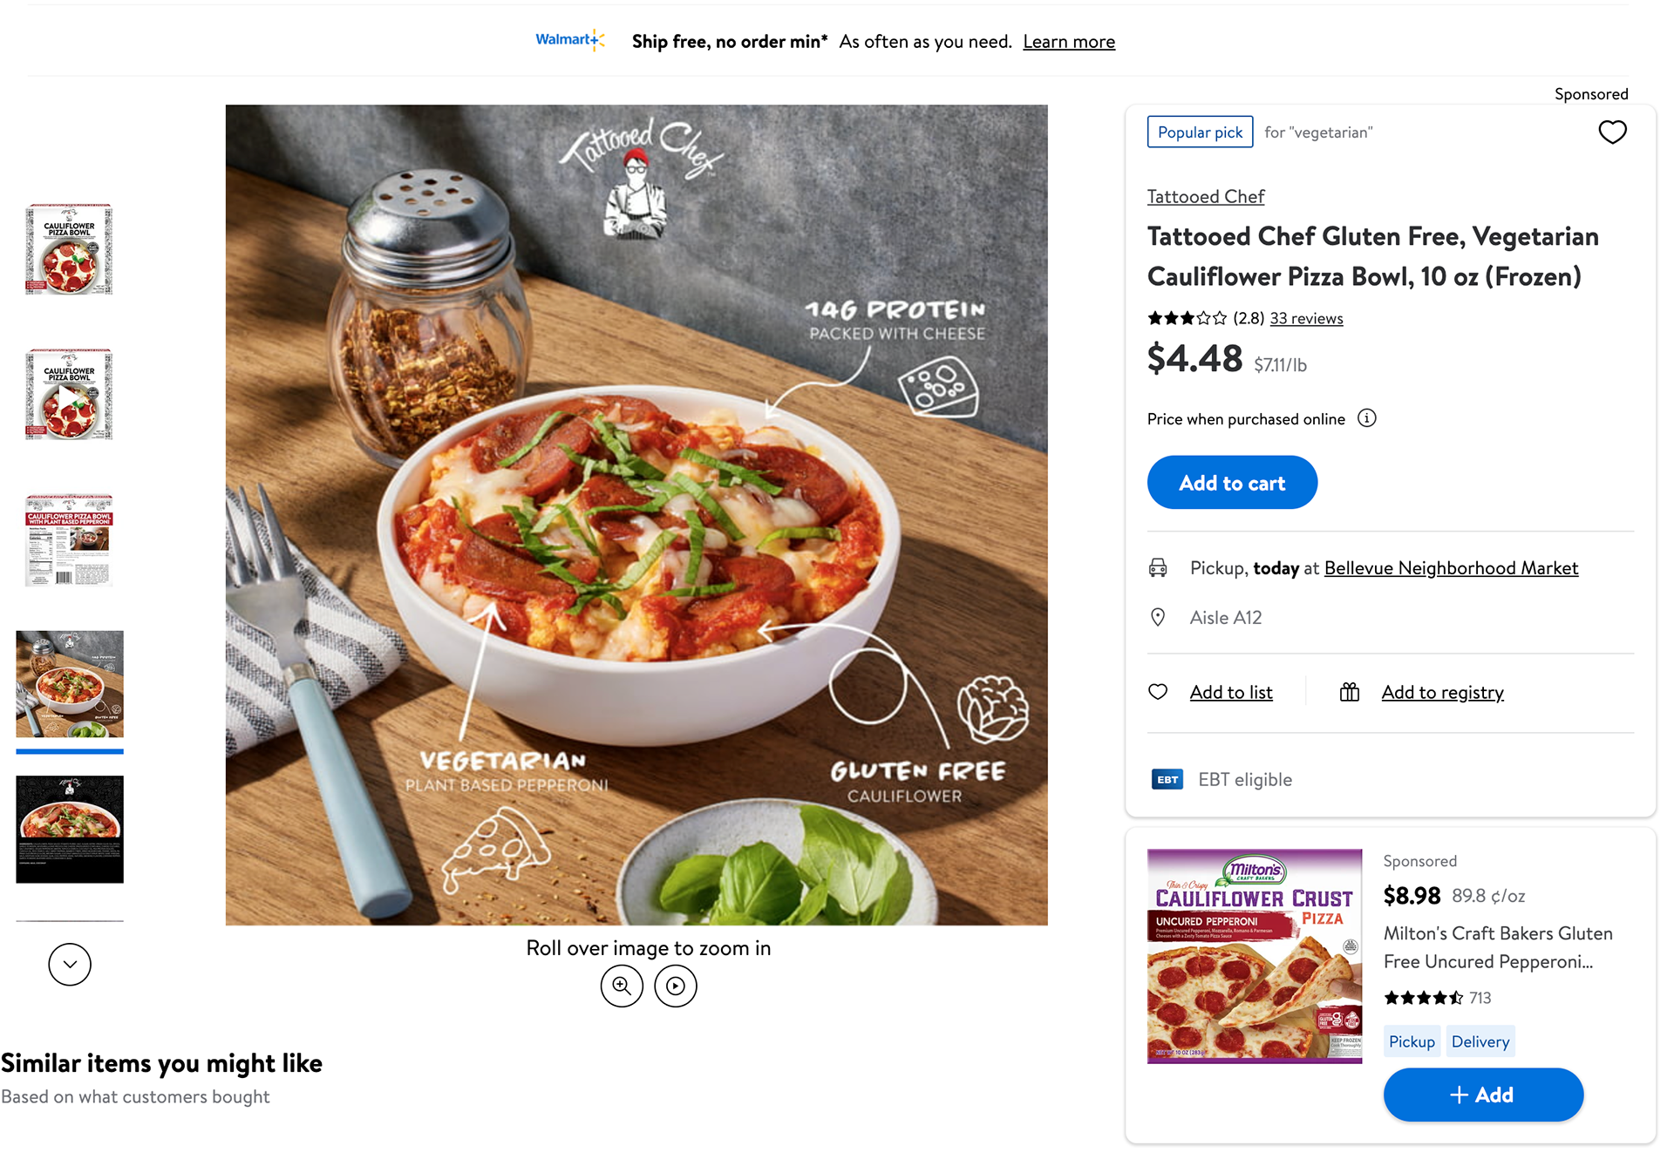This screenshot has height=1166, width=1674.
Task: Select the Pickup tag on Milton's pizza
Action: tap(1412, 1041)
